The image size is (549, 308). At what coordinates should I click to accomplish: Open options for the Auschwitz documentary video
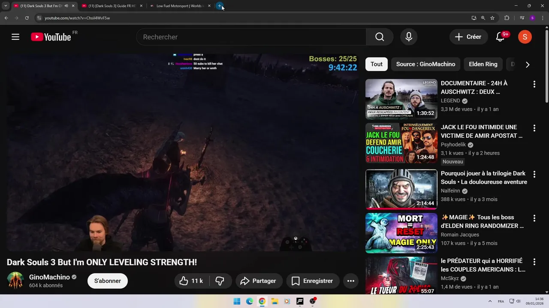[534, 84]
